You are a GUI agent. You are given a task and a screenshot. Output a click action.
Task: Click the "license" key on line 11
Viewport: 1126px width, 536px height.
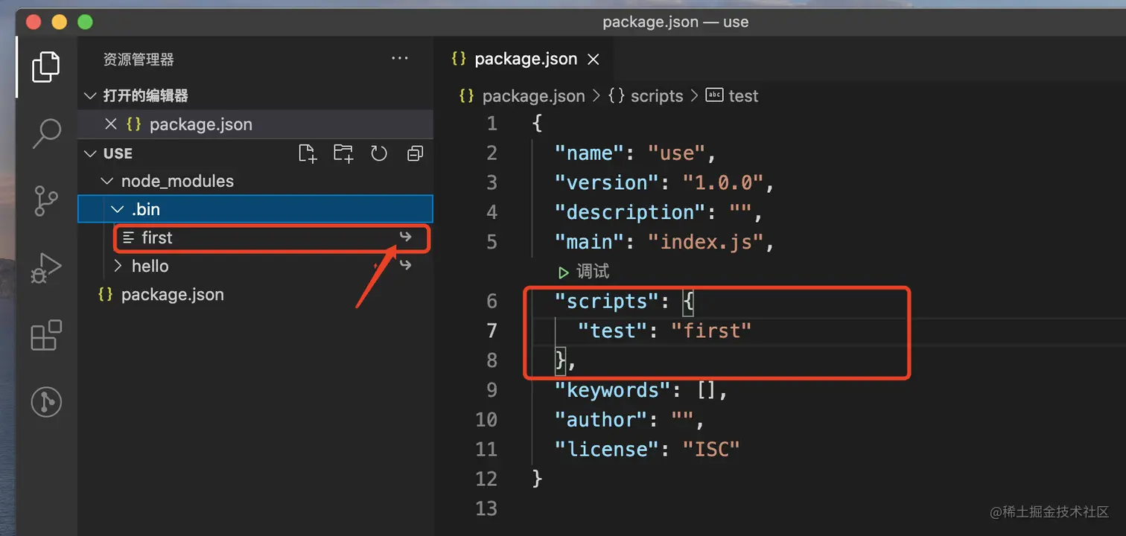point(606,450)
